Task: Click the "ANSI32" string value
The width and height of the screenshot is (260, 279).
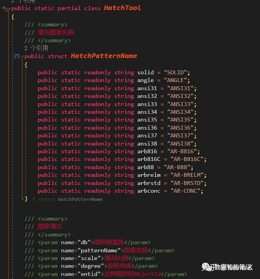Action: click(x=180, y=96)
